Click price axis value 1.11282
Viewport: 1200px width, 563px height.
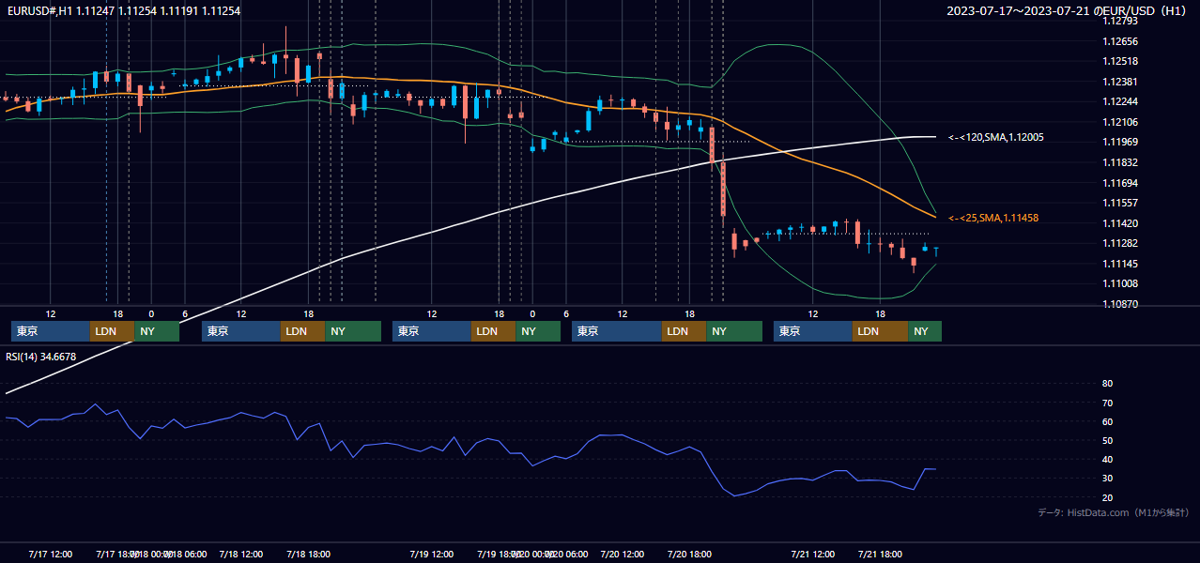coord(1119,243)
